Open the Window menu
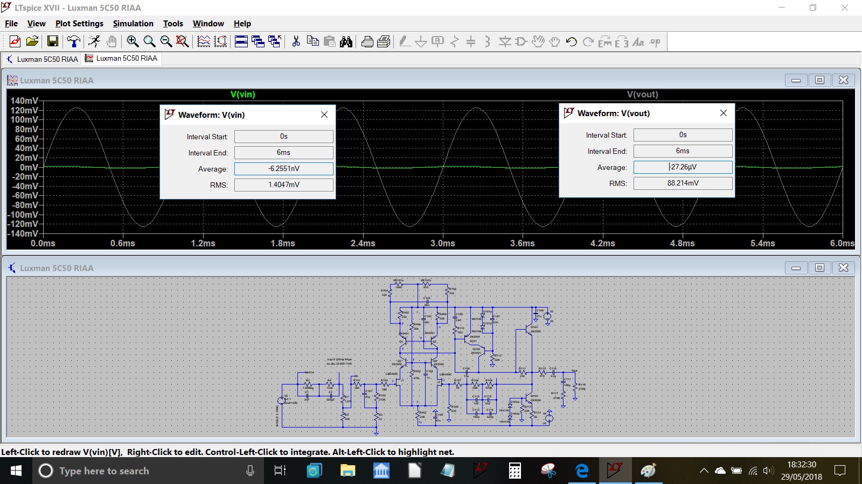 (x=208, y=24)
